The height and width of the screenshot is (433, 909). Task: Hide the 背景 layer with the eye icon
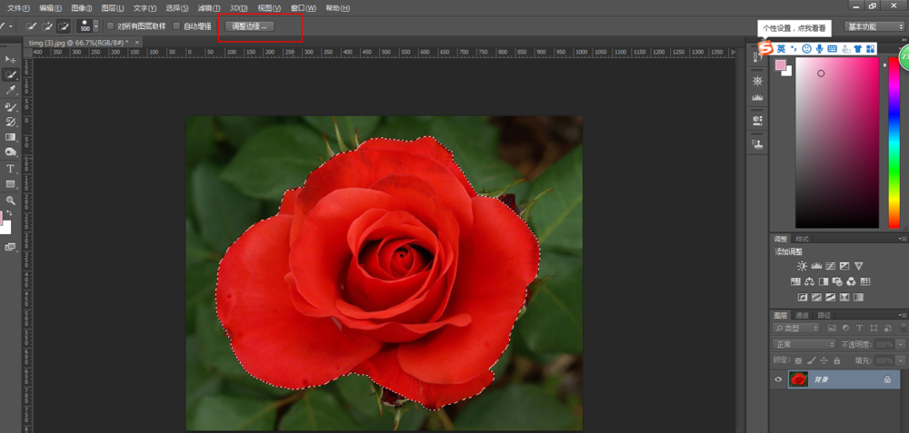[x=777, y=379]
